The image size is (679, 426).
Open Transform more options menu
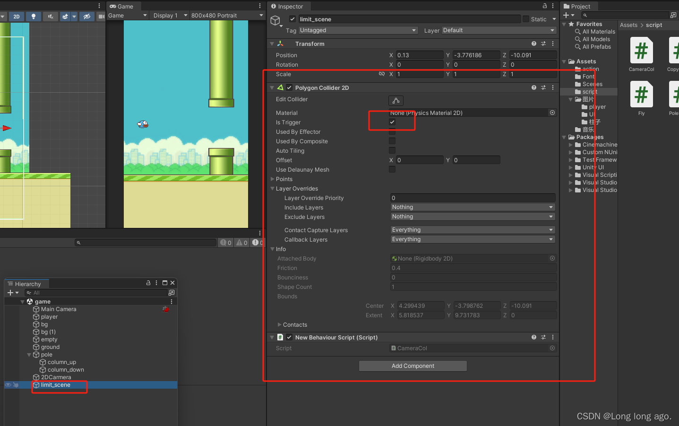[x=553, y=43]
